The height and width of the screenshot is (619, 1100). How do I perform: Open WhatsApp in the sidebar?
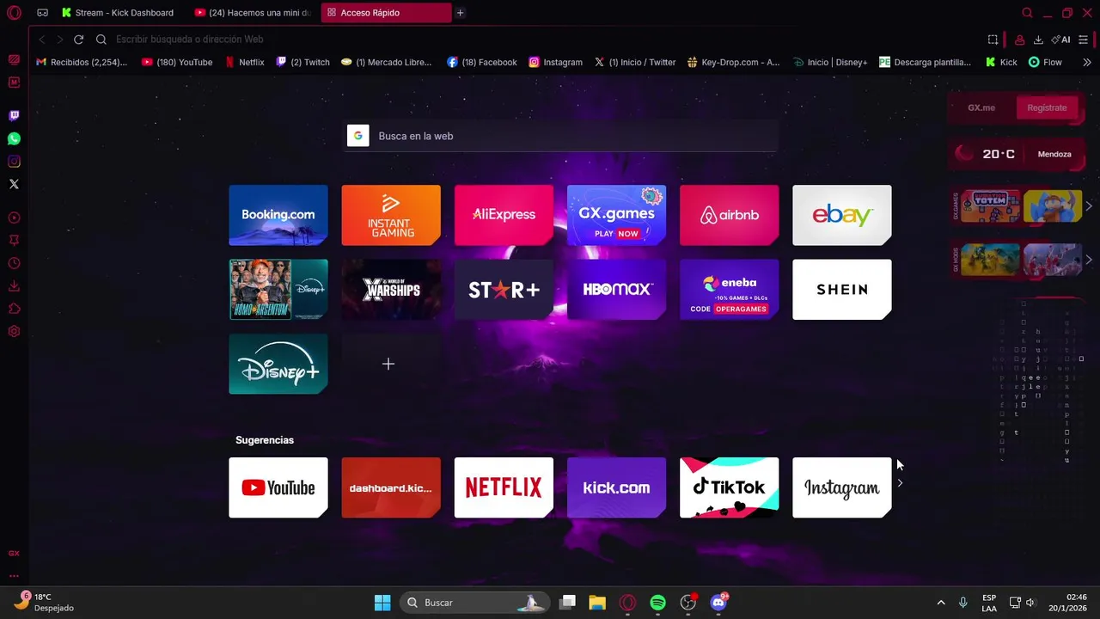[14, 138]
